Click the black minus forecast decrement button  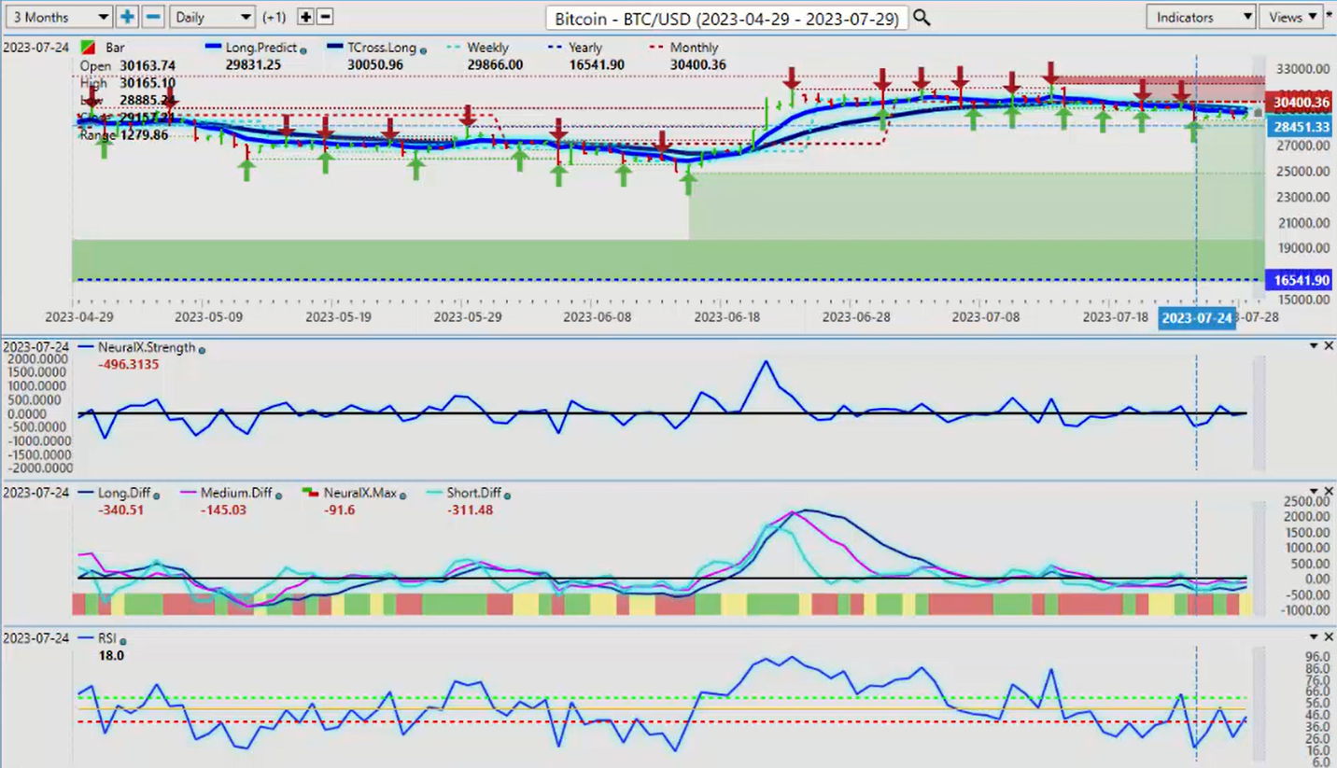tap(325, 17)
